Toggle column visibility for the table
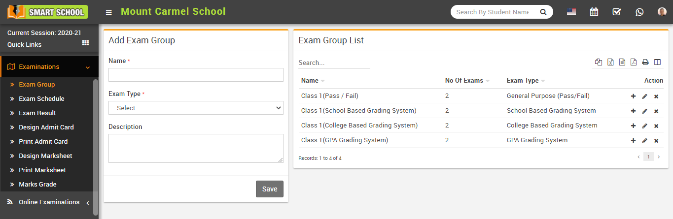The width and height of the screenshot is (673, 219). tap(657, 62)
